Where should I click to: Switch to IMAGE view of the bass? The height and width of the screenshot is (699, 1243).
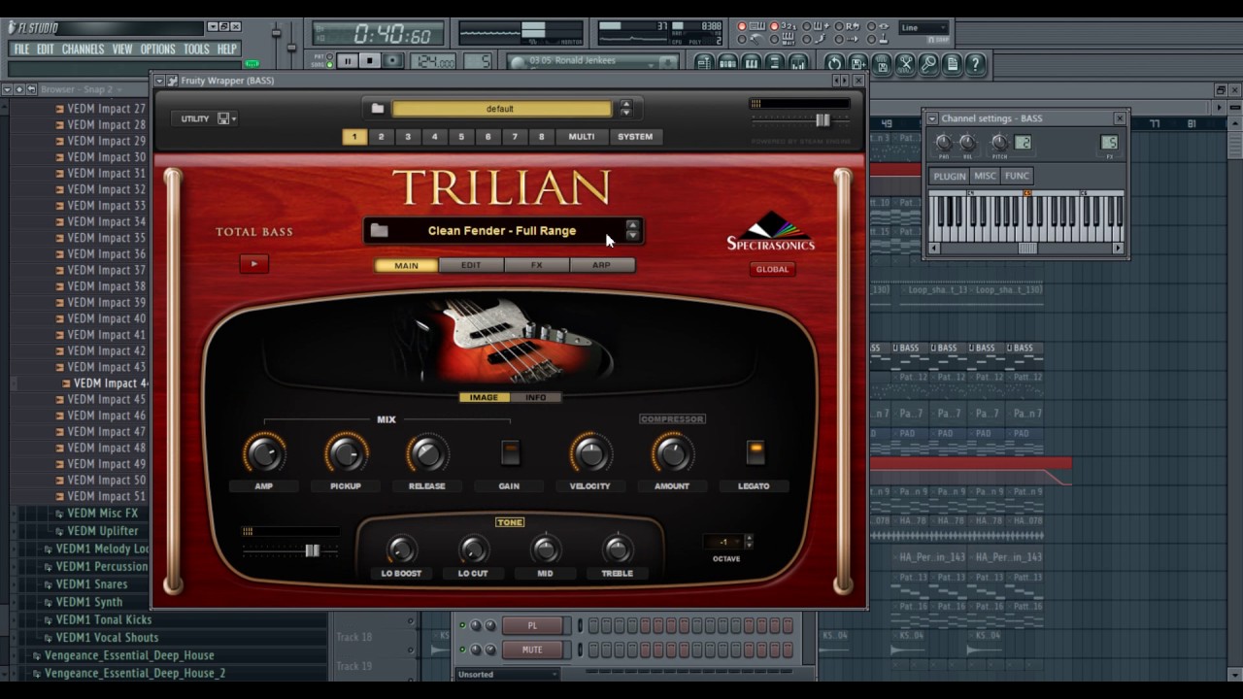(x=484, y=397)
